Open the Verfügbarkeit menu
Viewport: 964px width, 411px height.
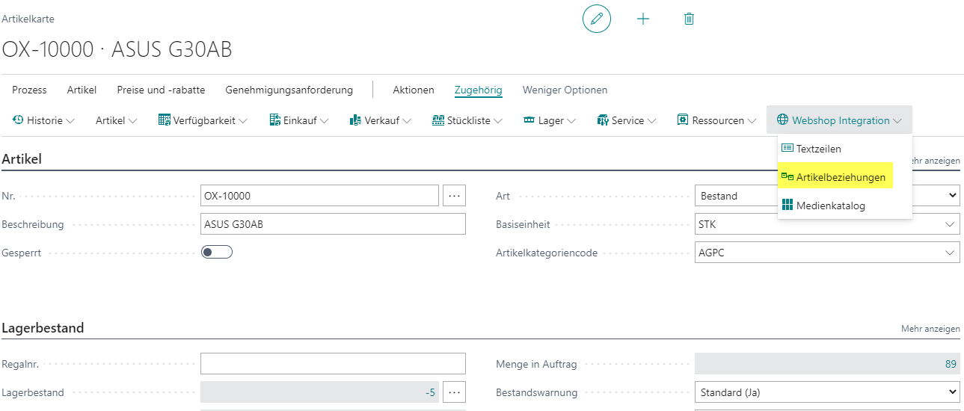click(x=203, y=120)
